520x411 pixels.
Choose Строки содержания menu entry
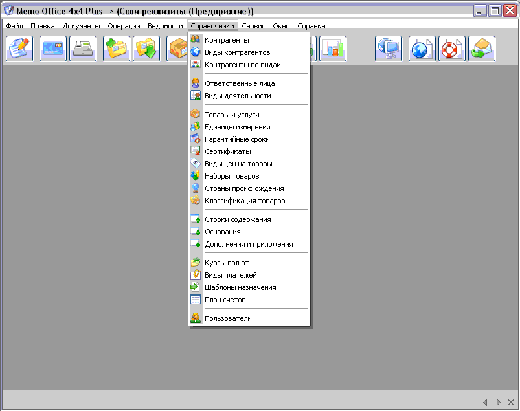click(249, 219)
